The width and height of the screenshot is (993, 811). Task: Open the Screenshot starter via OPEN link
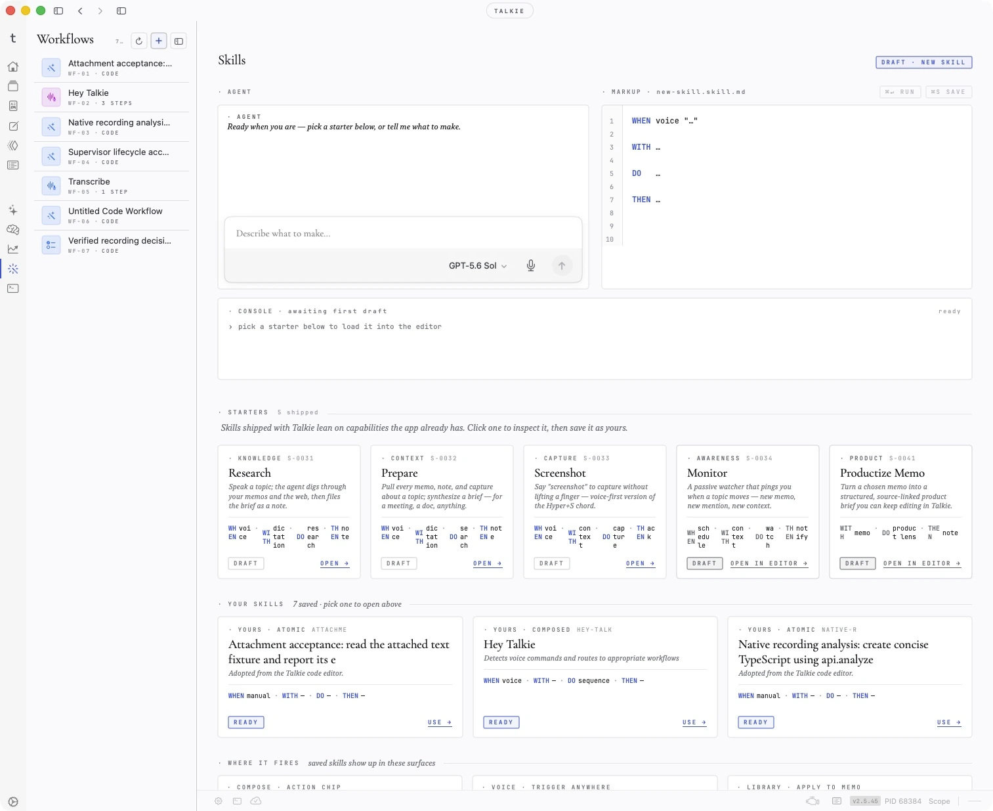click(641, 563)
